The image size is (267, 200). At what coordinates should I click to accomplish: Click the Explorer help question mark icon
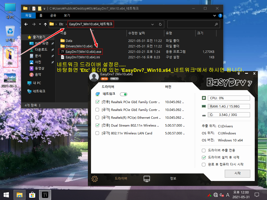220,16
